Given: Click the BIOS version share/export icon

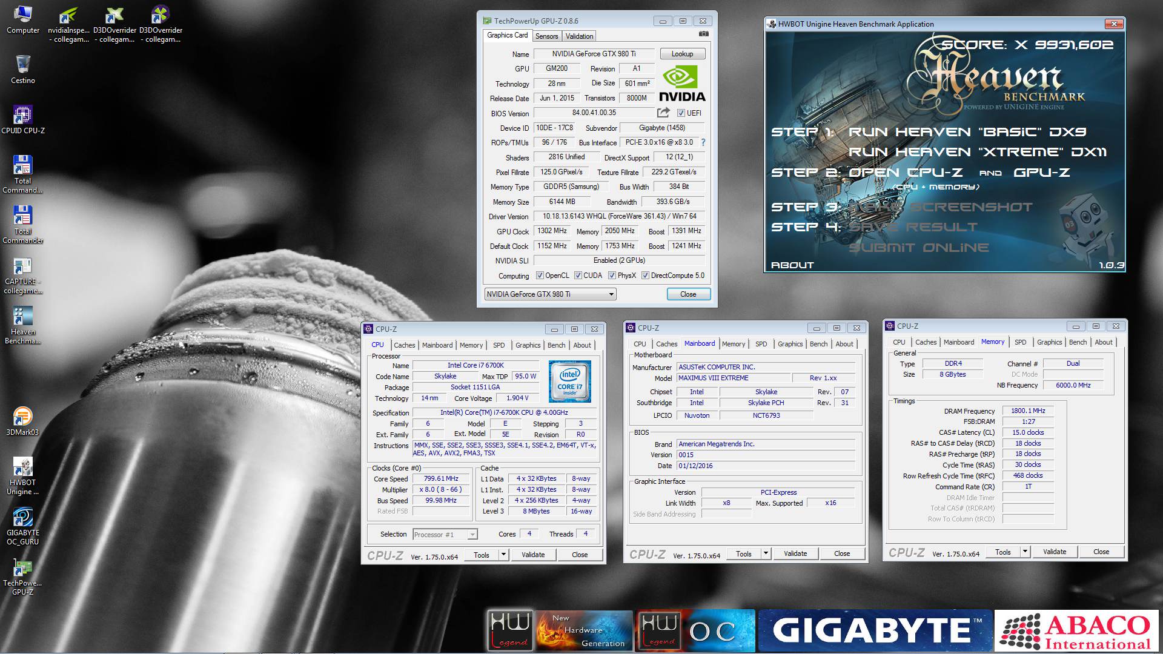Looking at the screenshot, I should click(x=663, y=113).
